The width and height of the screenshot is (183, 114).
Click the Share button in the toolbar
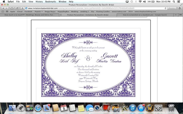coord(17,8)
